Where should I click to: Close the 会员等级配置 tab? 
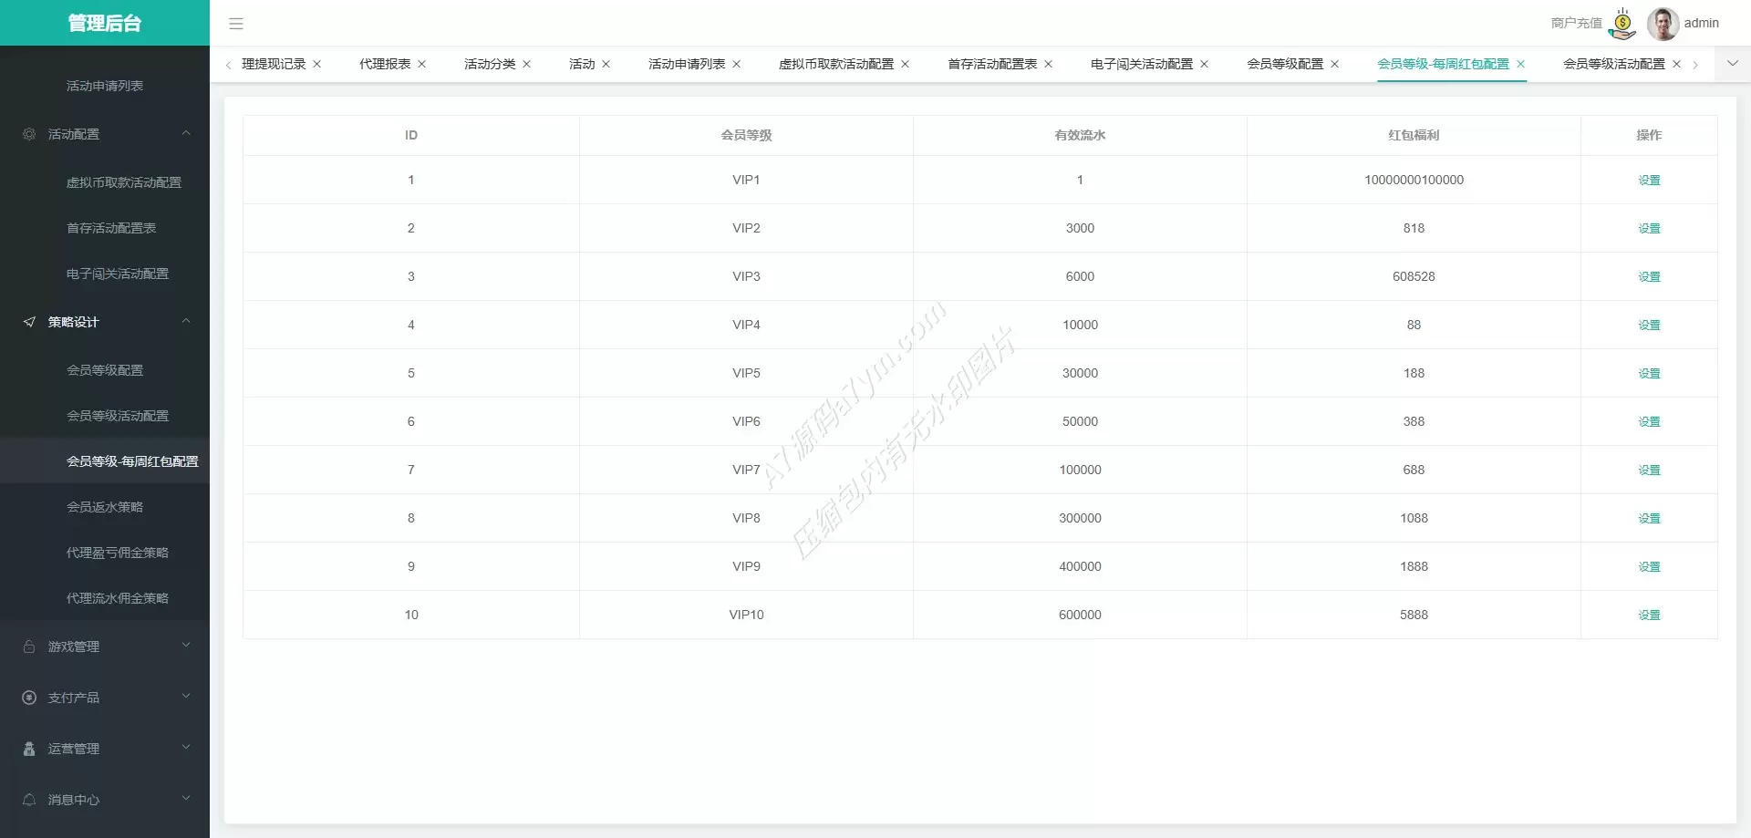[1335, 64]
